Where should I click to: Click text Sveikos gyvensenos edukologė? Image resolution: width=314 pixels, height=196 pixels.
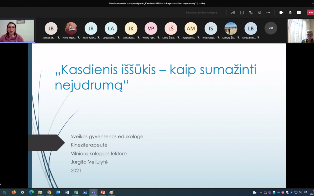107,136
